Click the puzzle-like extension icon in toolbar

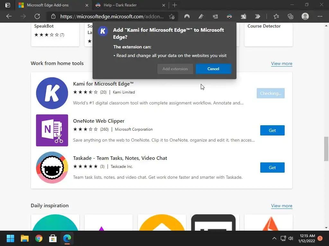(x=244, y=16)
